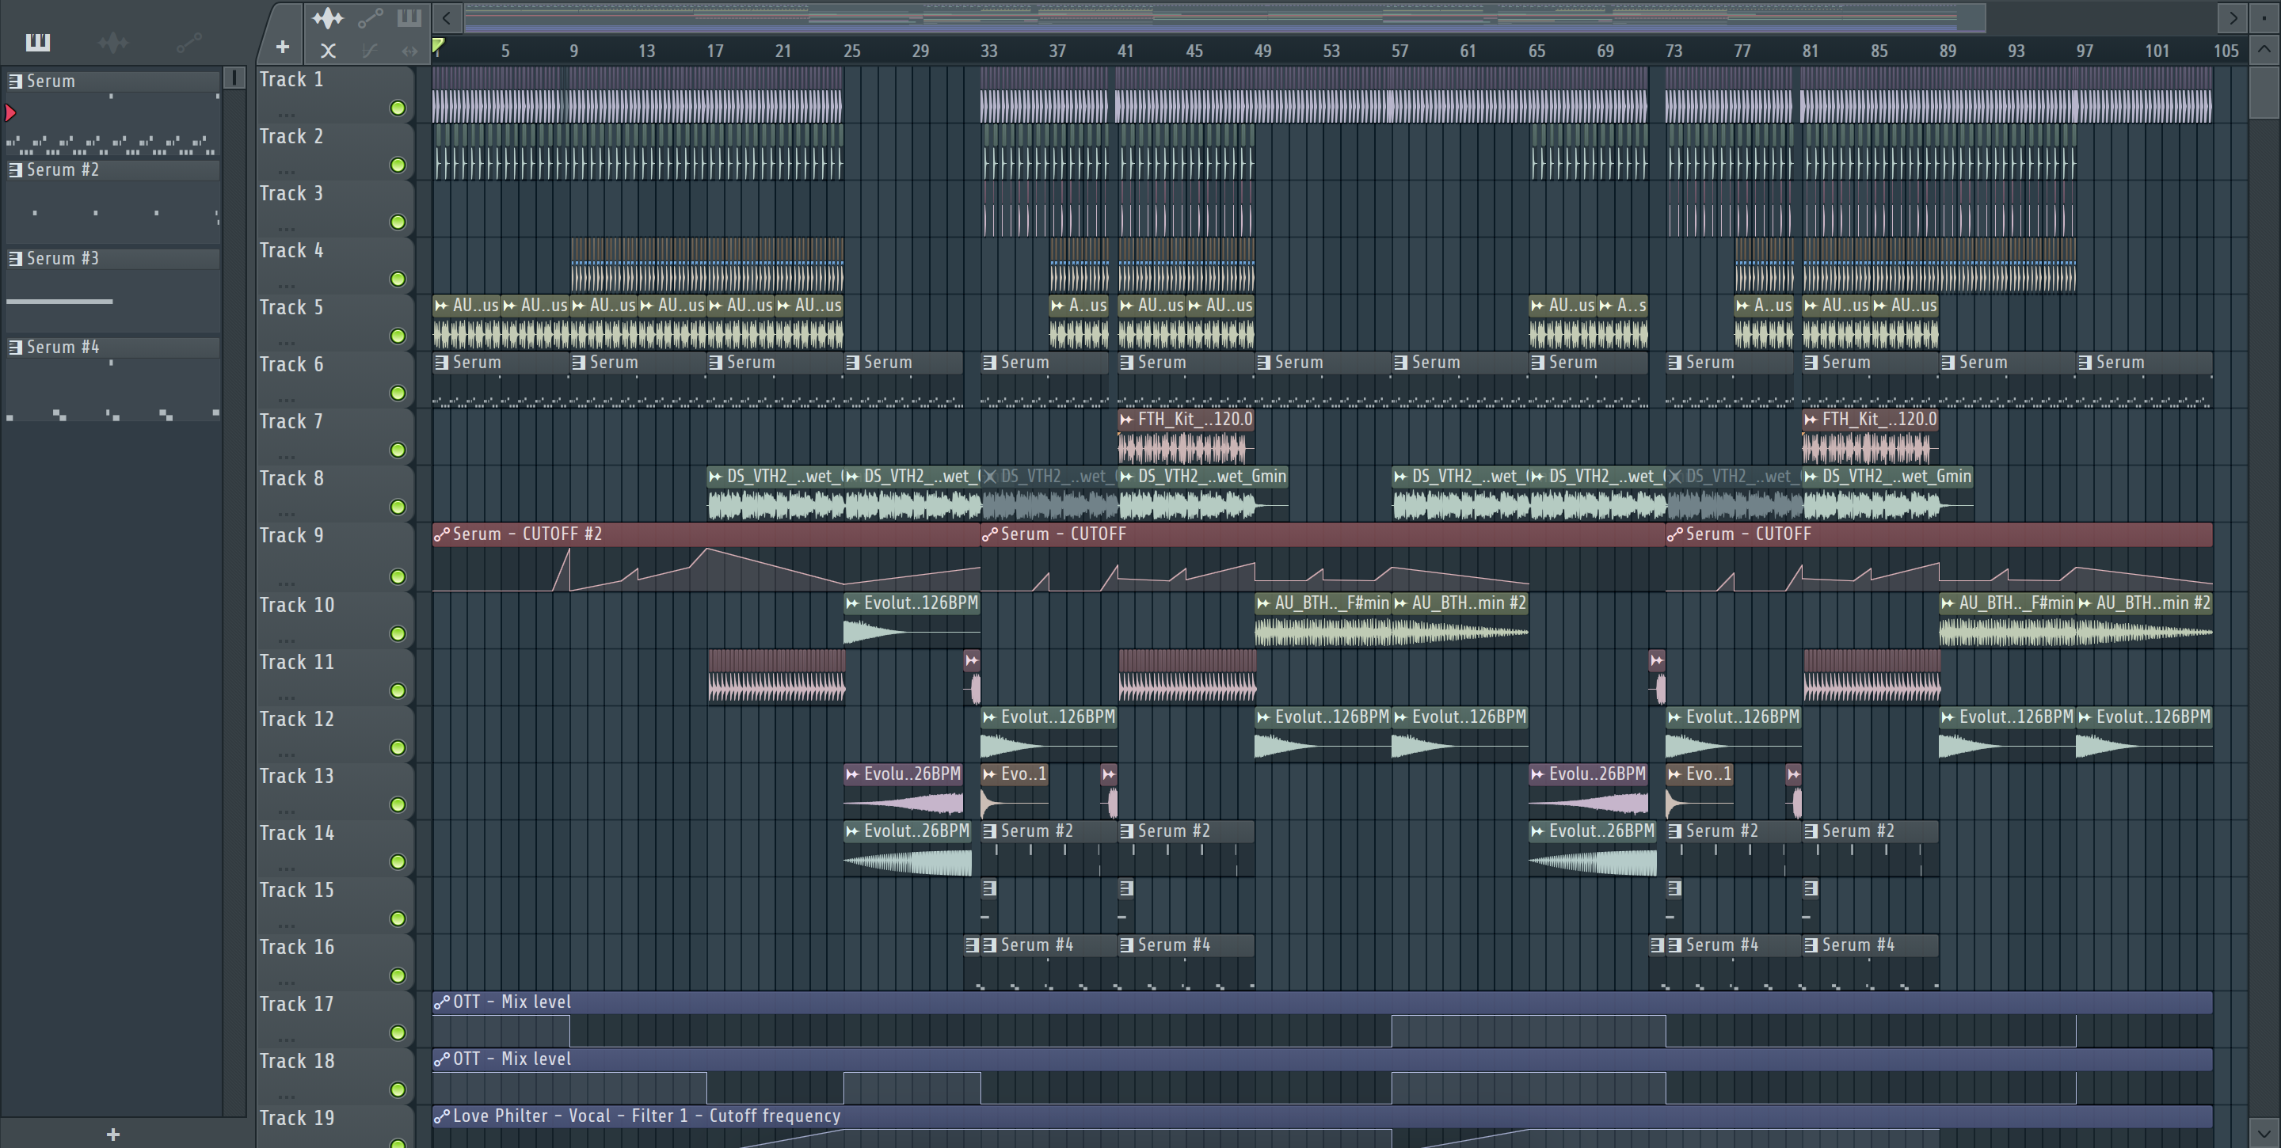Click the slice tool icon
Viewport: 2281px width, 1148px height.
tap(369, 51)
